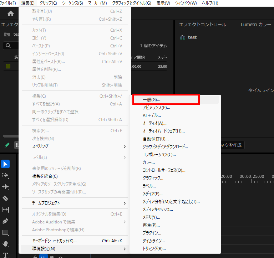Expand the 環境設定(N) submenu

(75, 249)
